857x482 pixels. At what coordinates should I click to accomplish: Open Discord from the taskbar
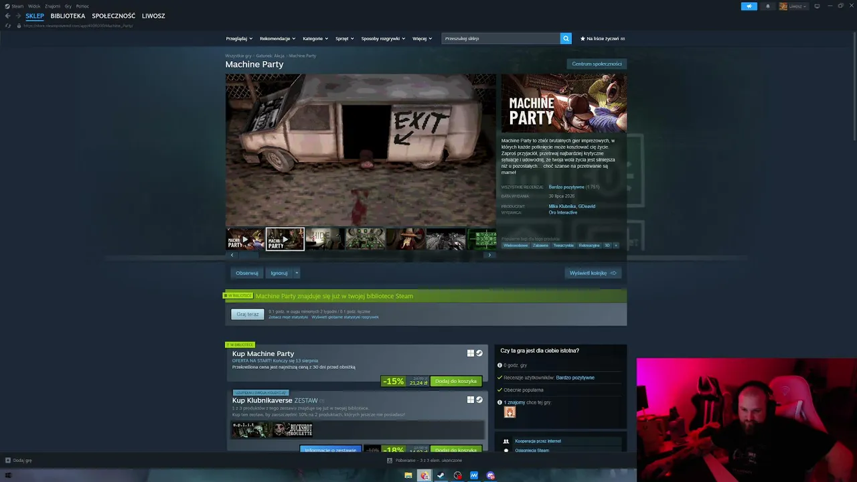coord(491,475)
